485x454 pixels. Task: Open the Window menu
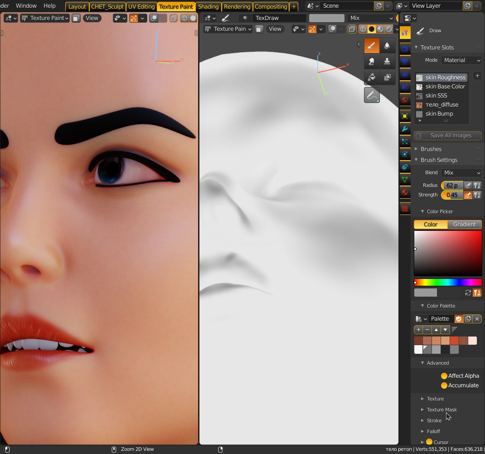[x=26, y=5]
